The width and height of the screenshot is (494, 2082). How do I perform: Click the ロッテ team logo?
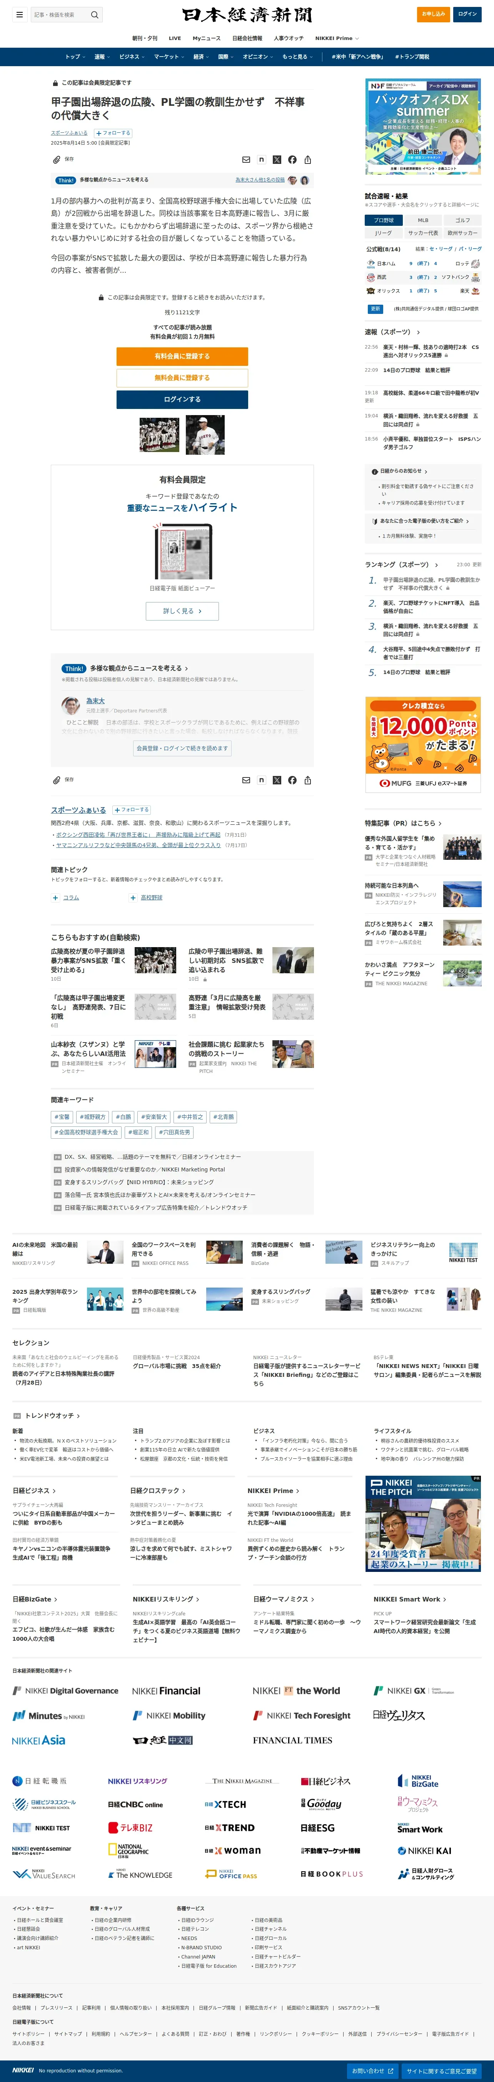476,264
